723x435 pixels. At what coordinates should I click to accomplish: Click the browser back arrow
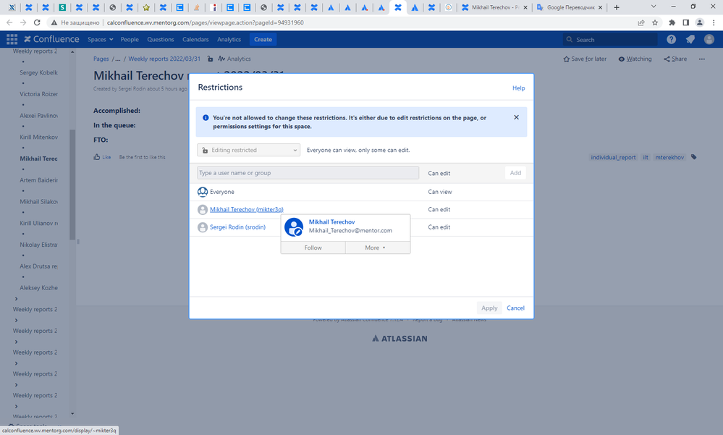pos(9,22)
